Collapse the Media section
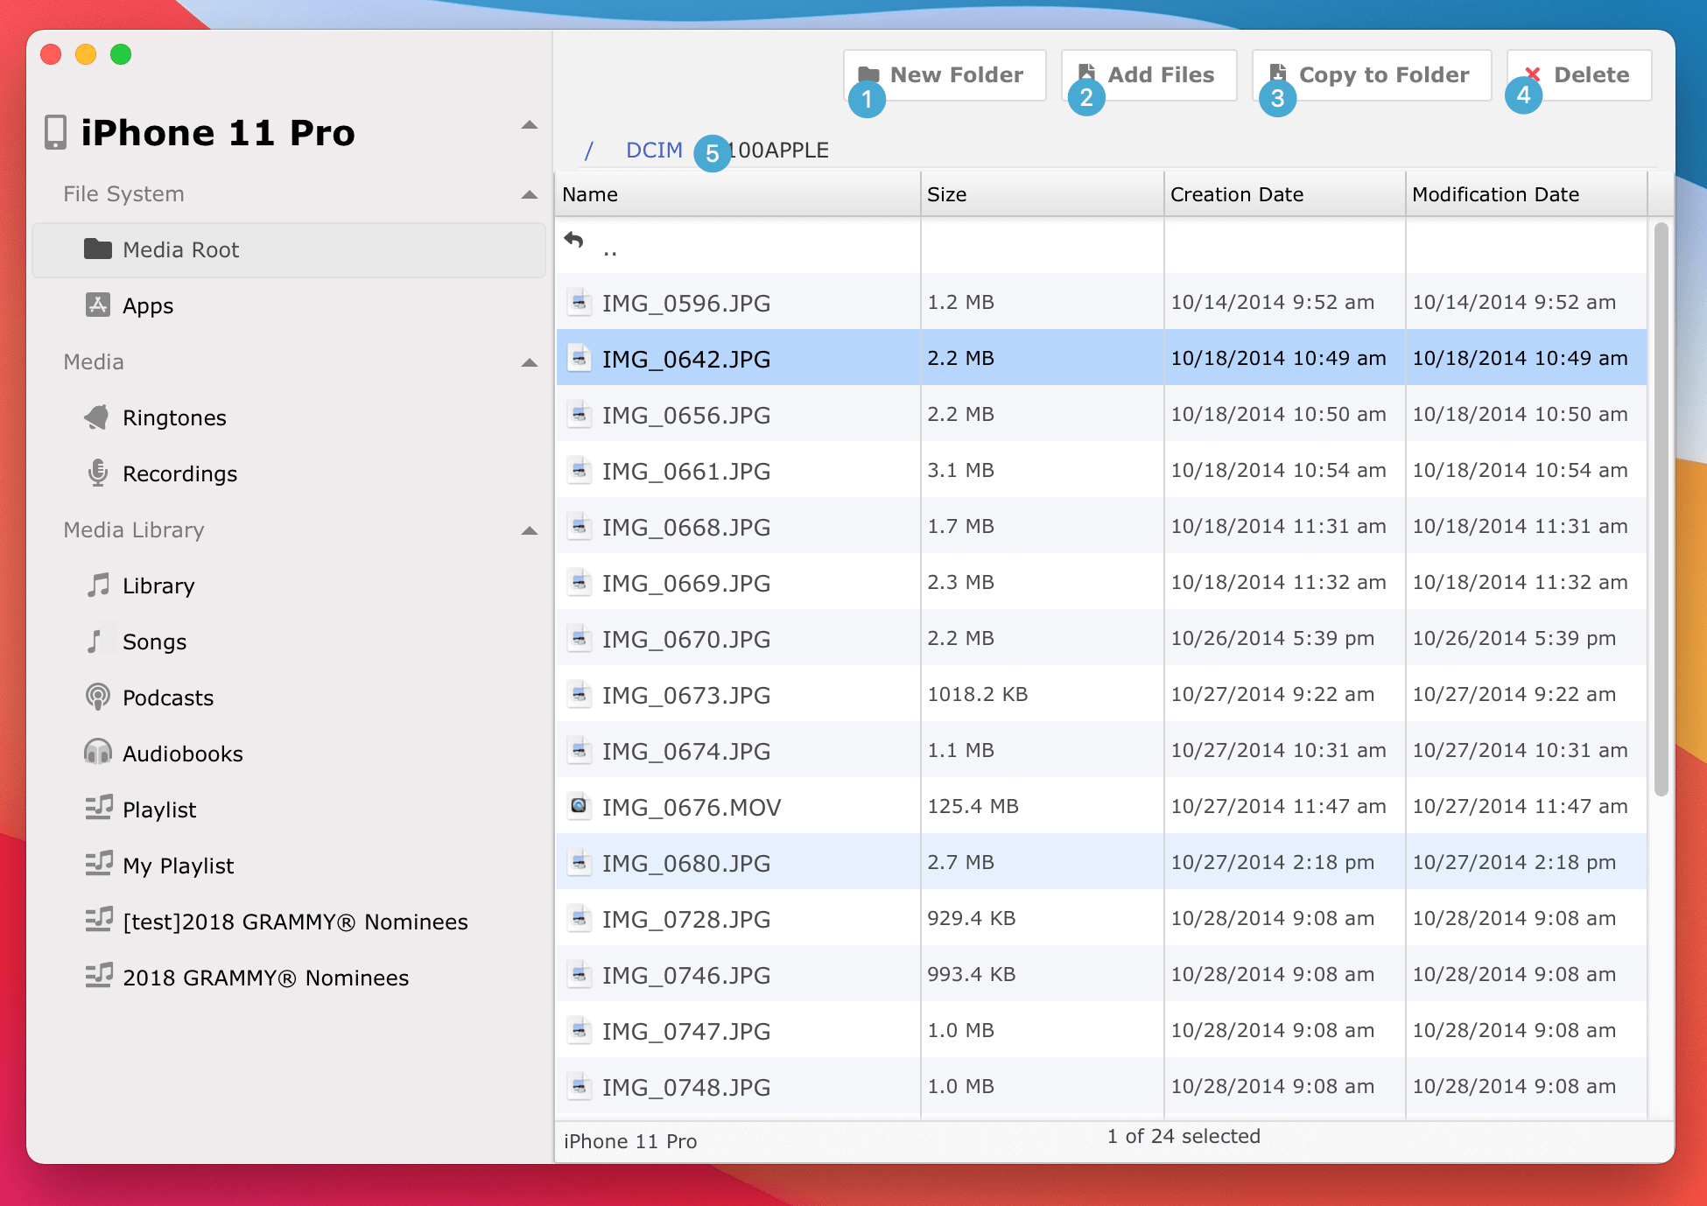The width and height of the screenshot is (1707, 1206). coord(529,362)
